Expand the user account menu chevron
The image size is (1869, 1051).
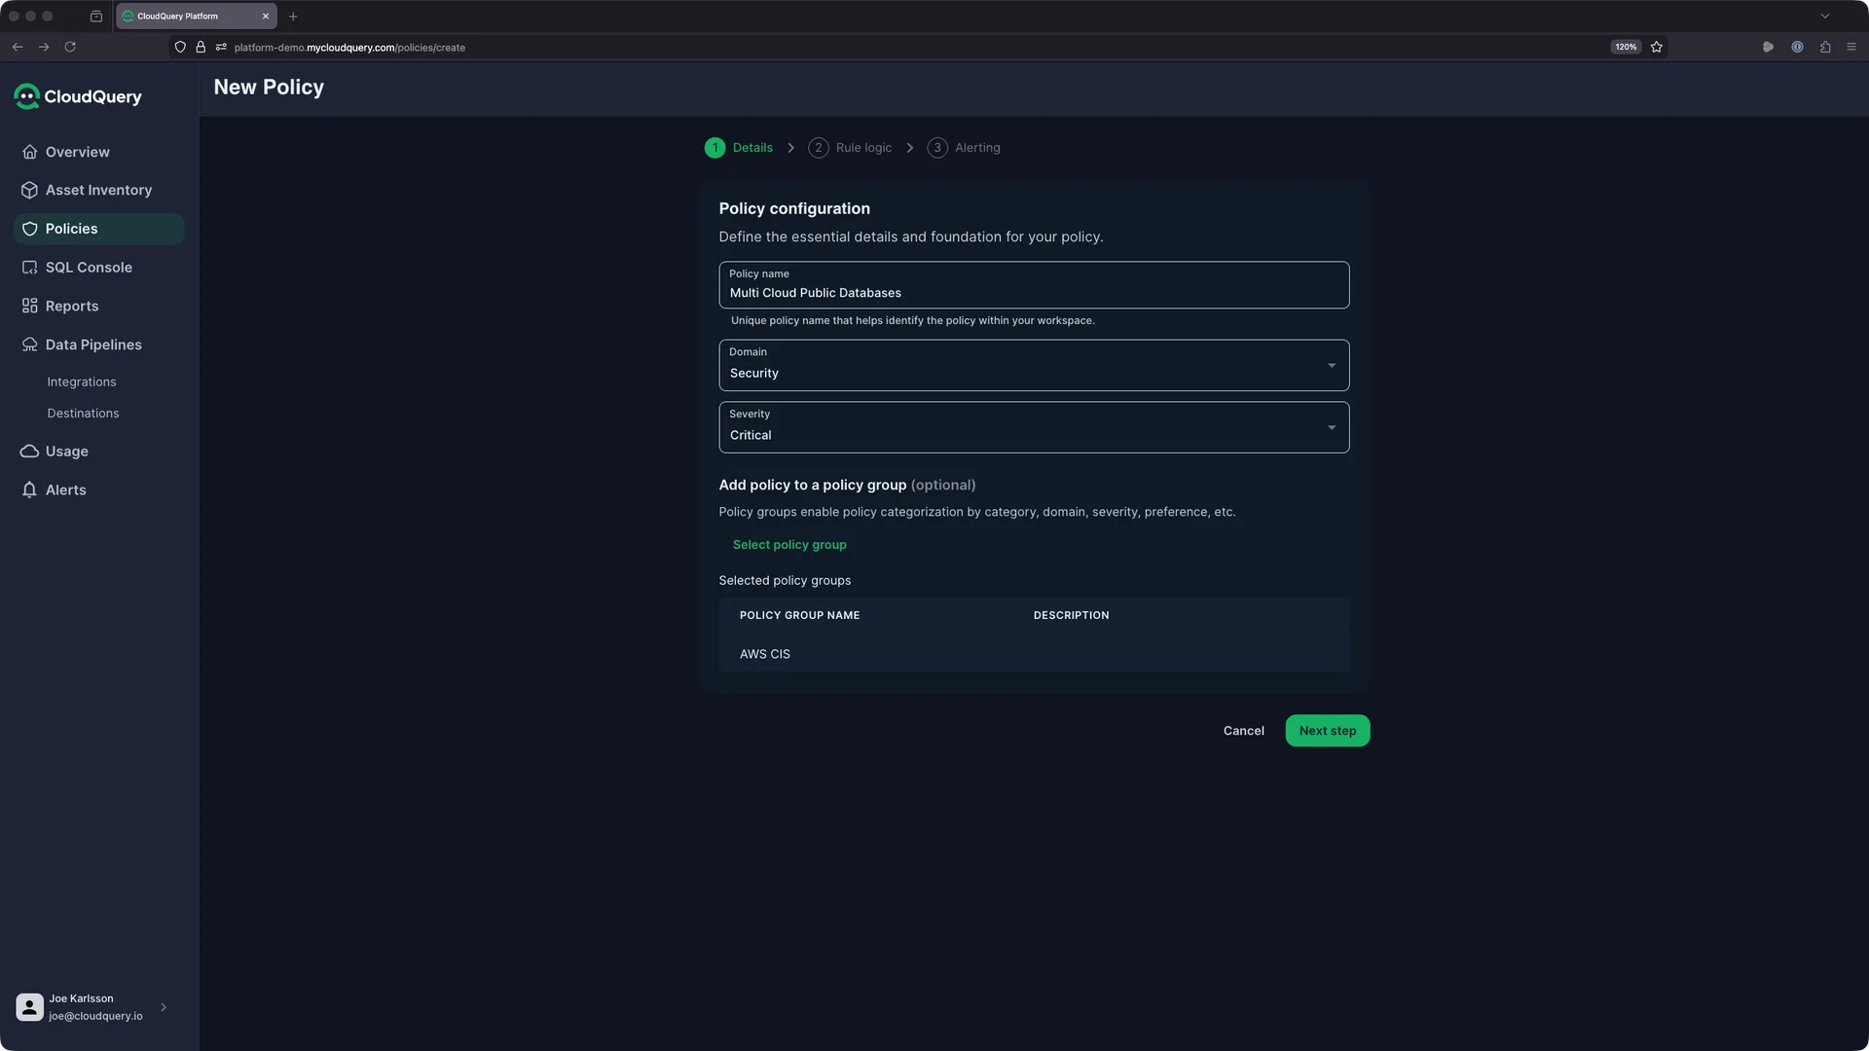tap(164, 1007)
